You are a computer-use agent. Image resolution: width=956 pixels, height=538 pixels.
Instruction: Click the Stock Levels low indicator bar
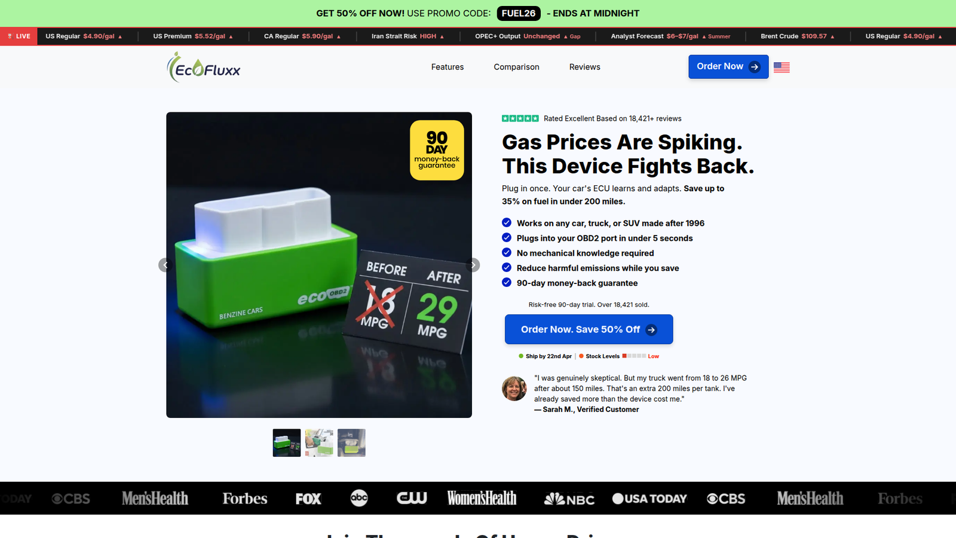tap(634, 356)
